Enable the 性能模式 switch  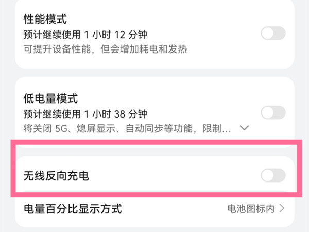pos(273,34)
